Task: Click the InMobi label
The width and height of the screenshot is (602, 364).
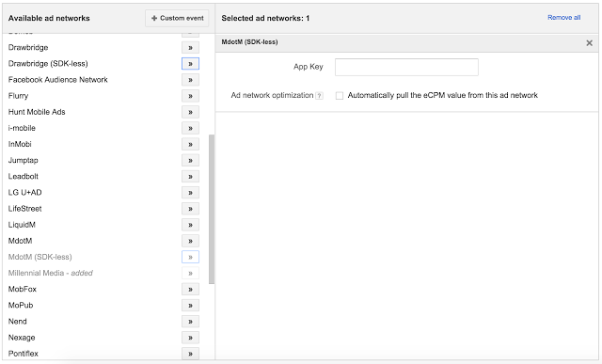Action: click(x=20, y=144)
